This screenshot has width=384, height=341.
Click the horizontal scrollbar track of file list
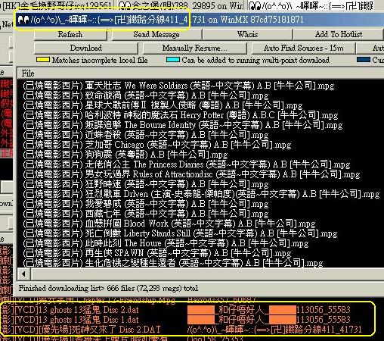tap(207, 274)
